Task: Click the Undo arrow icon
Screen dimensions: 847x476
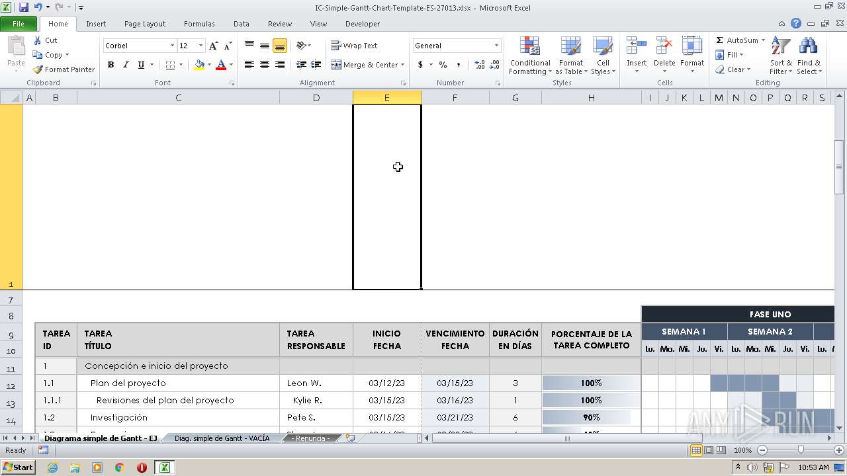Action: click(38, 7)
